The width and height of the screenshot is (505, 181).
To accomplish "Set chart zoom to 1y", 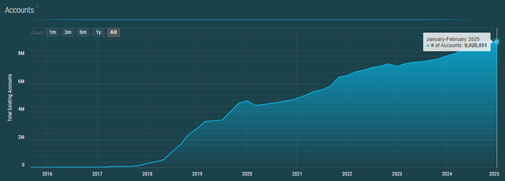I will tap(98, 32).
